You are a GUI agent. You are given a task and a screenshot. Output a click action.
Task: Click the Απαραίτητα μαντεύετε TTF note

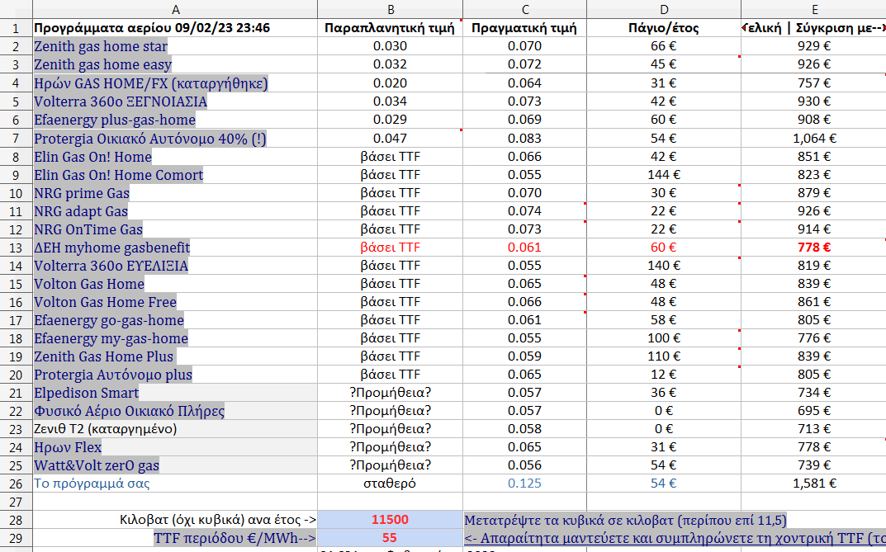(675, 537)
